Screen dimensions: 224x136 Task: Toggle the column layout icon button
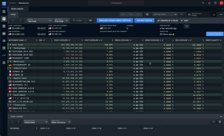click(x=90, y=21)
